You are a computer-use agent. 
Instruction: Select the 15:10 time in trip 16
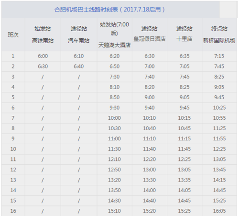coord(114,211)
